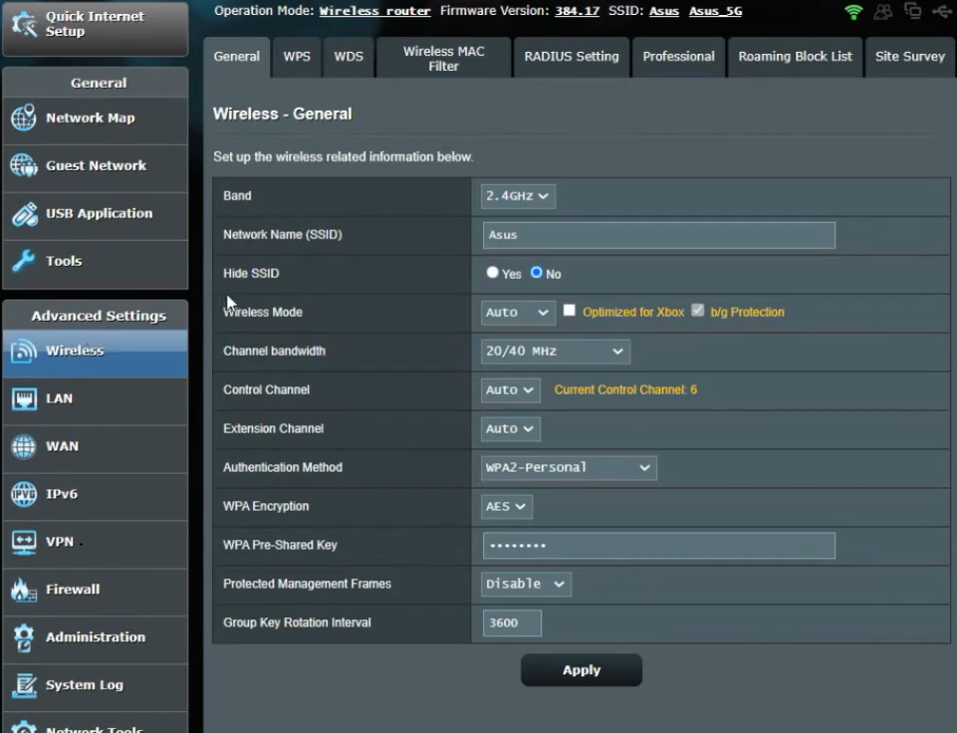Select Yes for Hide SSID
This screenshot has width=957, height=733.
(492, 273)
